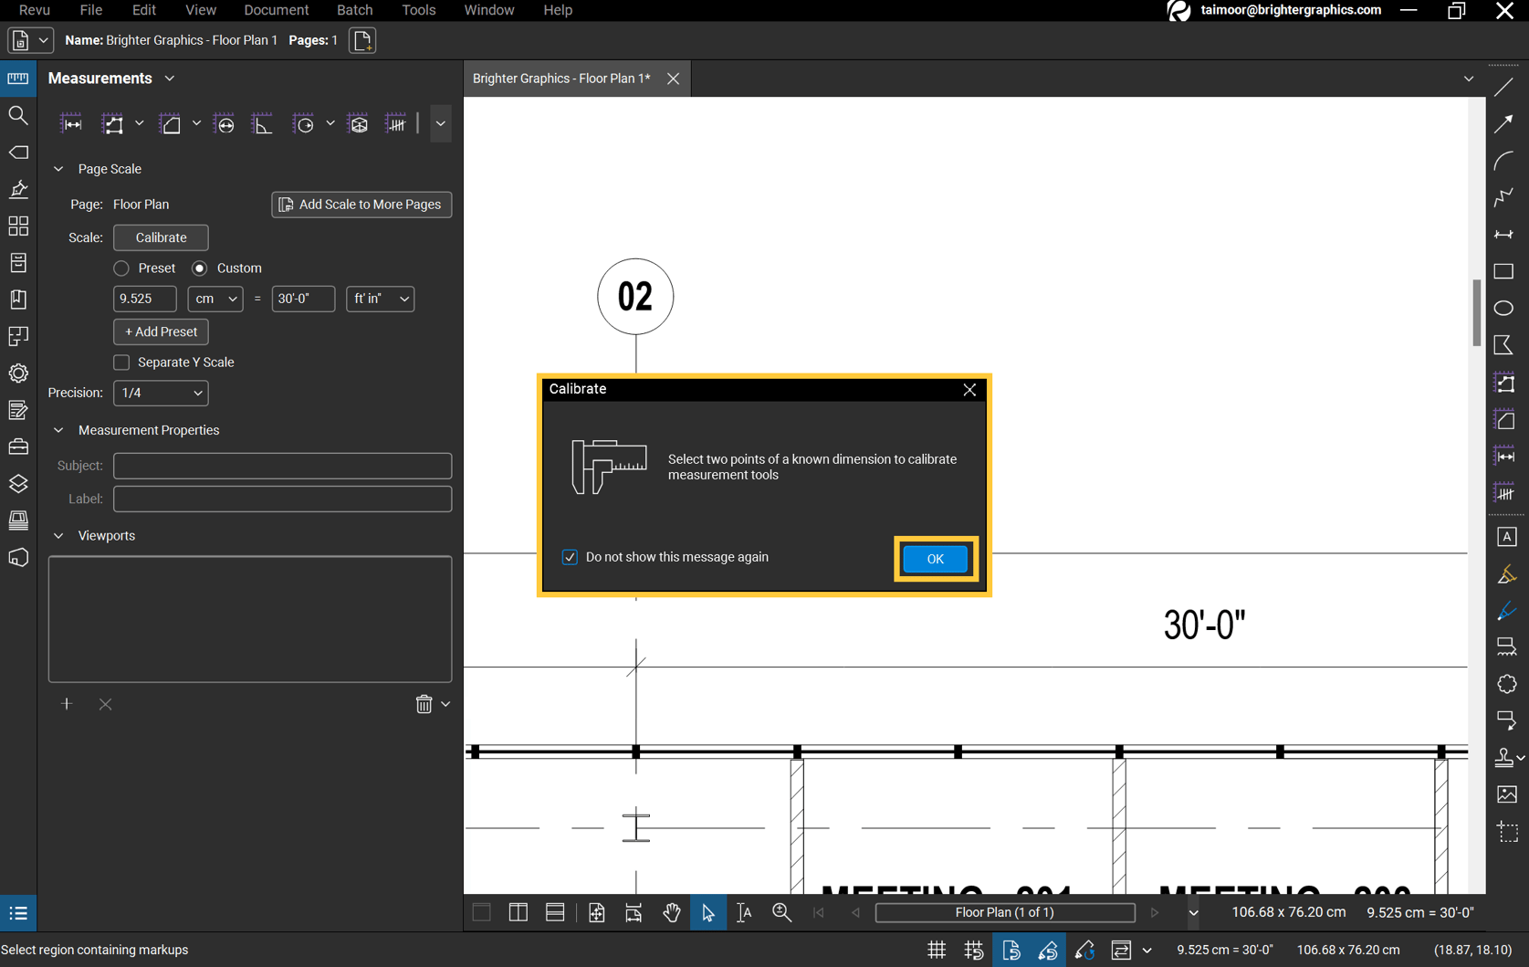Select the Area measurement tool
The width and height of the screenshot is (1529, 967).
coord(170,123)
